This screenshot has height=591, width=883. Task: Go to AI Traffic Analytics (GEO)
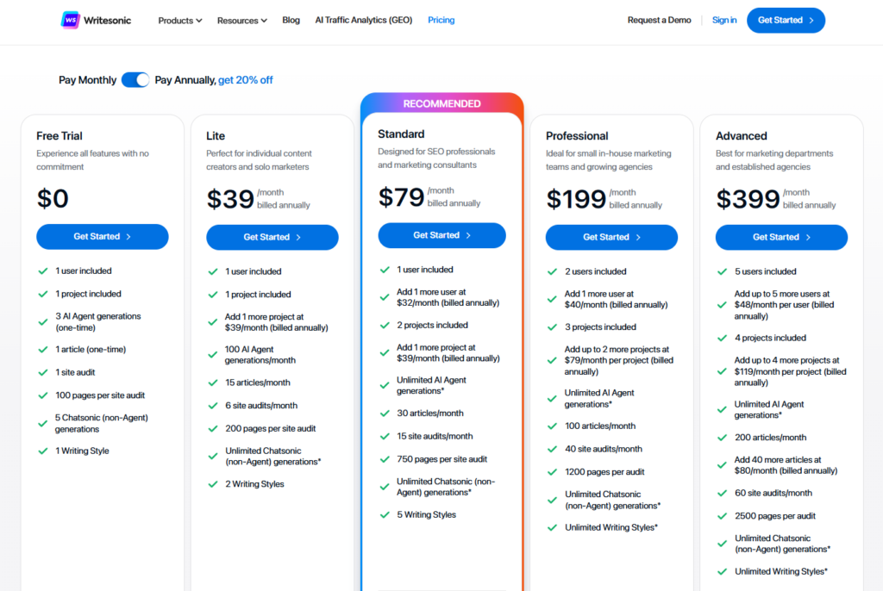(364, 20)
